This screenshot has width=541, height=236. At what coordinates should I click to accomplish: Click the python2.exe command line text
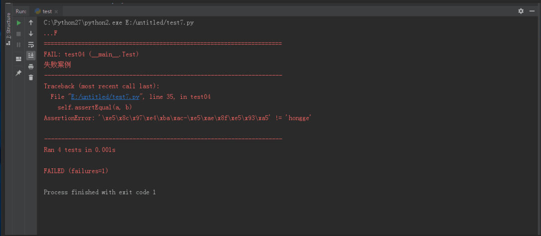pos(118,23)
